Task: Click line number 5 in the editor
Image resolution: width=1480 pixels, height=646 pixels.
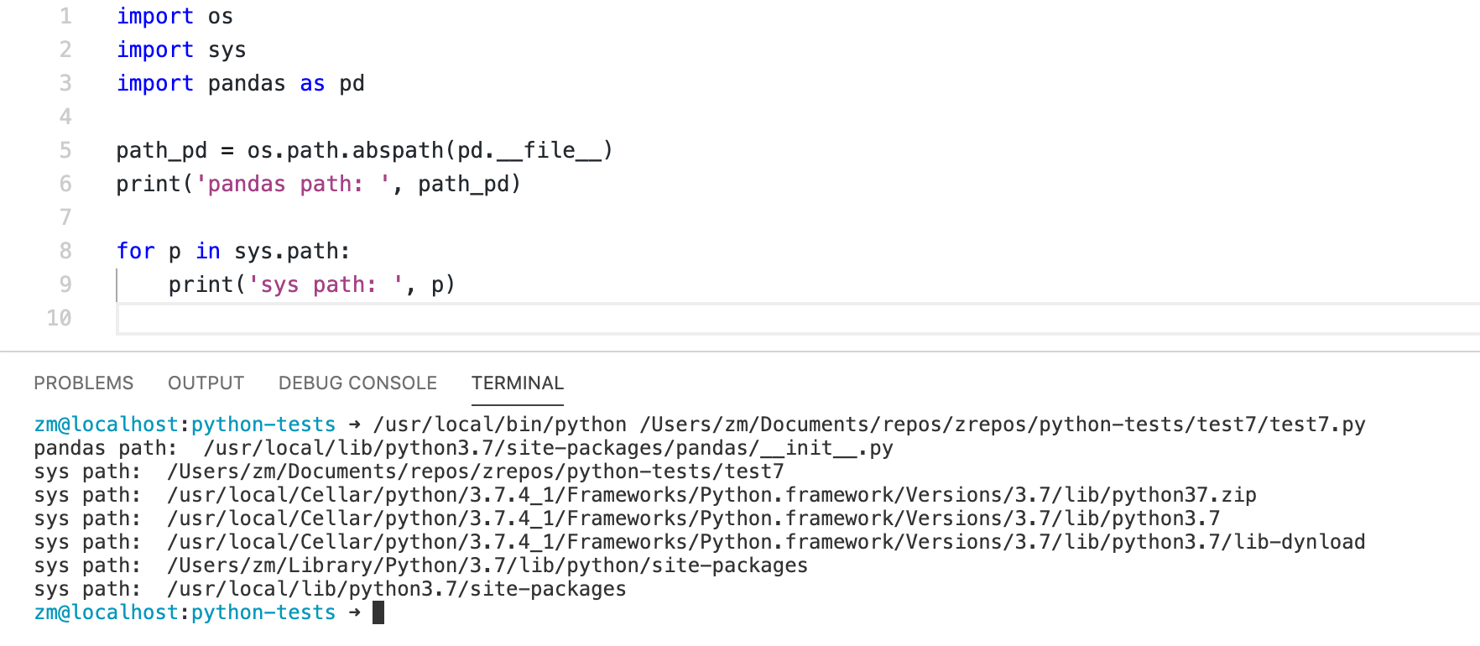Action: 65,149
